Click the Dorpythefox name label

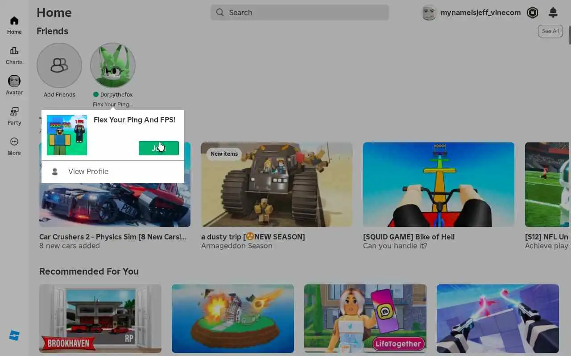click(x=116, y=94)
